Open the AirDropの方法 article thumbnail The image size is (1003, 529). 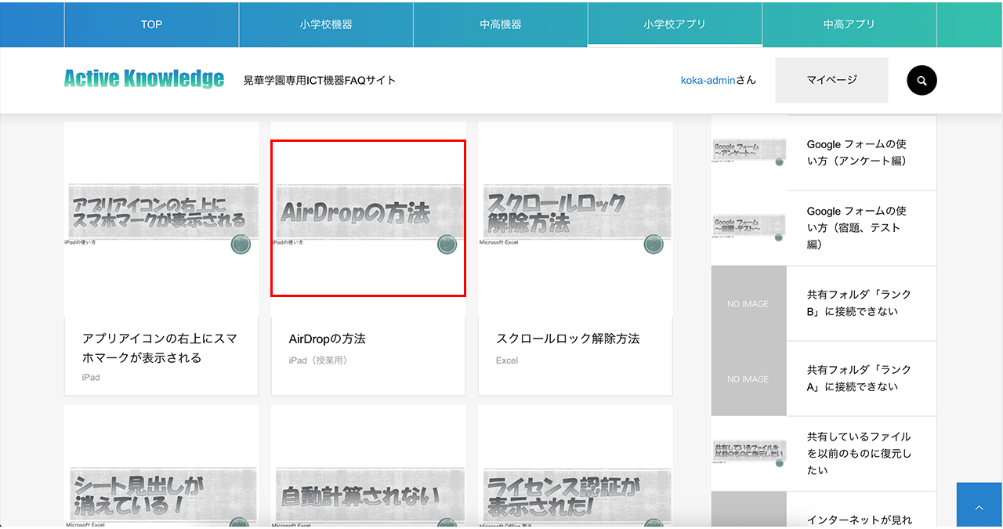(x=368, y=218)
